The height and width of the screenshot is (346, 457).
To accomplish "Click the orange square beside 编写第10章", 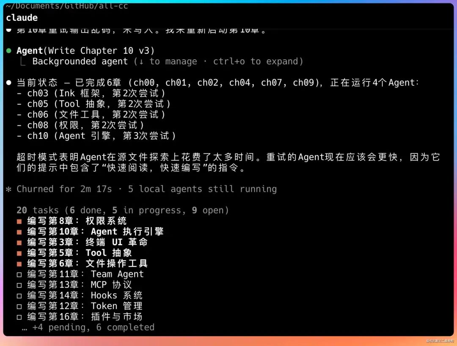I will tap(18, 231).
